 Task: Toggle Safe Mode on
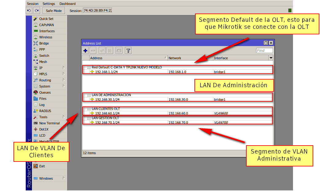click(54, 11)
